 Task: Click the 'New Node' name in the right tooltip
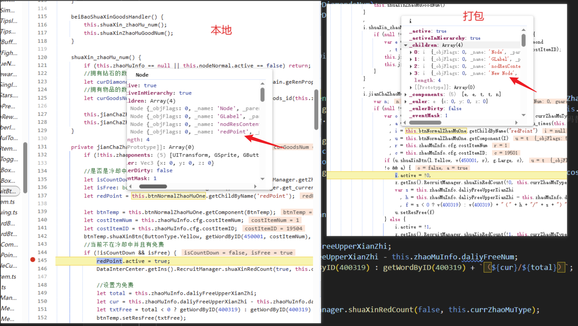(x=501, y=73)
